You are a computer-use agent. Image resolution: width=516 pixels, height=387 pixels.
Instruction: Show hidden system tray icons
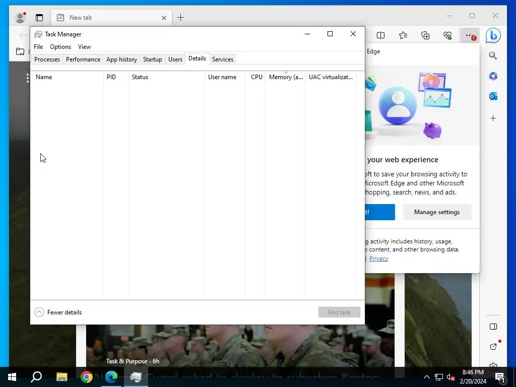(x=426, y=377)
